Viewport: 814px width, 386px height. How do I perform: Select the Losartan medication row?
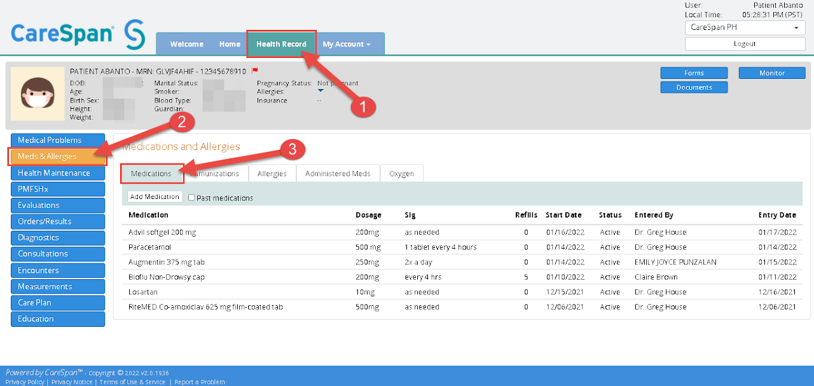pos(462,292)
